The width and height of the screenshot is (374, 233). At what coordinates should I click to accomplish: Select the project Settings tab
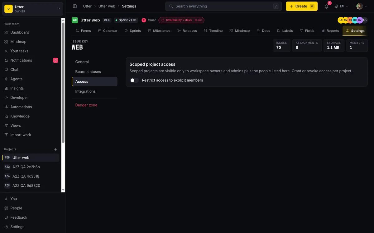coord(355,31)
